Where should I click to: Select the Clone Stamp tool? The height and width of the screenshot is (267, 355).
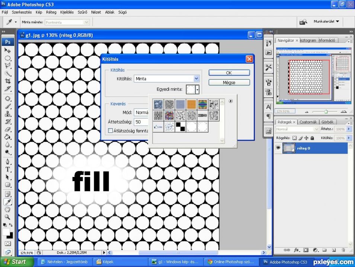[8, 114]
